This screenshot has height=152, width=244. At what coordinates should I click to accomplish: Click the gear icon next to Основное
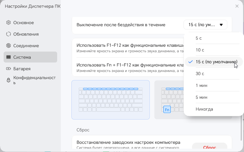9,23
